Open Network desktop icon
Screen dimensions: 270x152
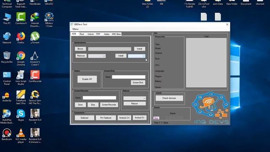tap(7, 38)
